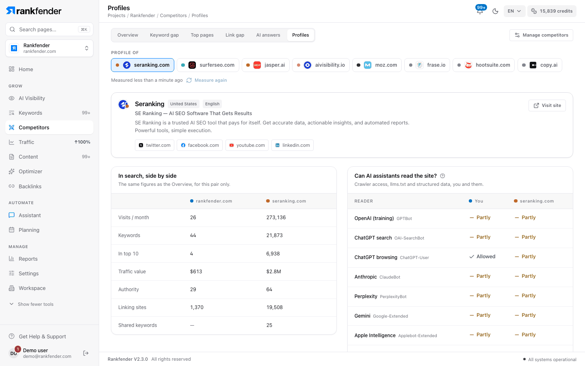The height and width of the screenshot is (366, 585).
Task: Select surferseo.com competitor profile
Action: [208, 65]
